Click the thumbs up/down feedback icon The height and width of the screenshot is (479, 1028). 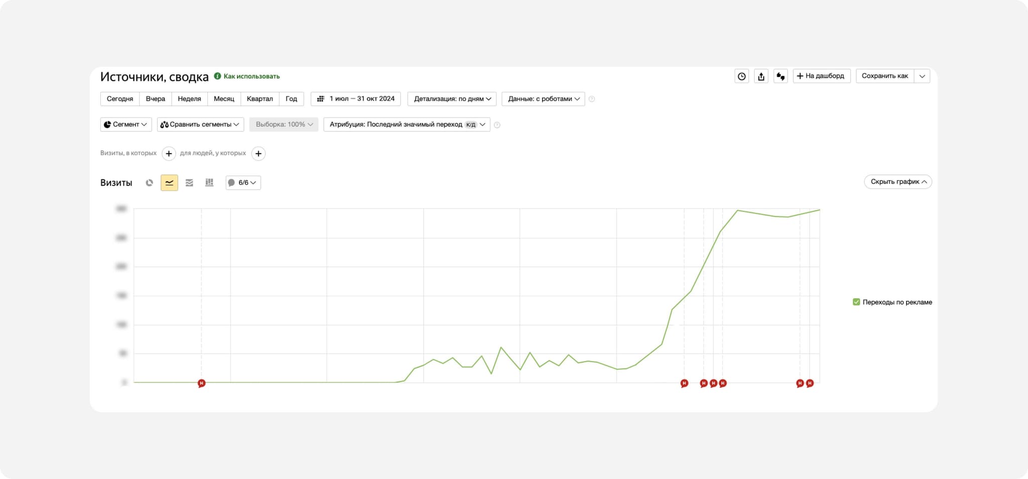coord(781,76)
